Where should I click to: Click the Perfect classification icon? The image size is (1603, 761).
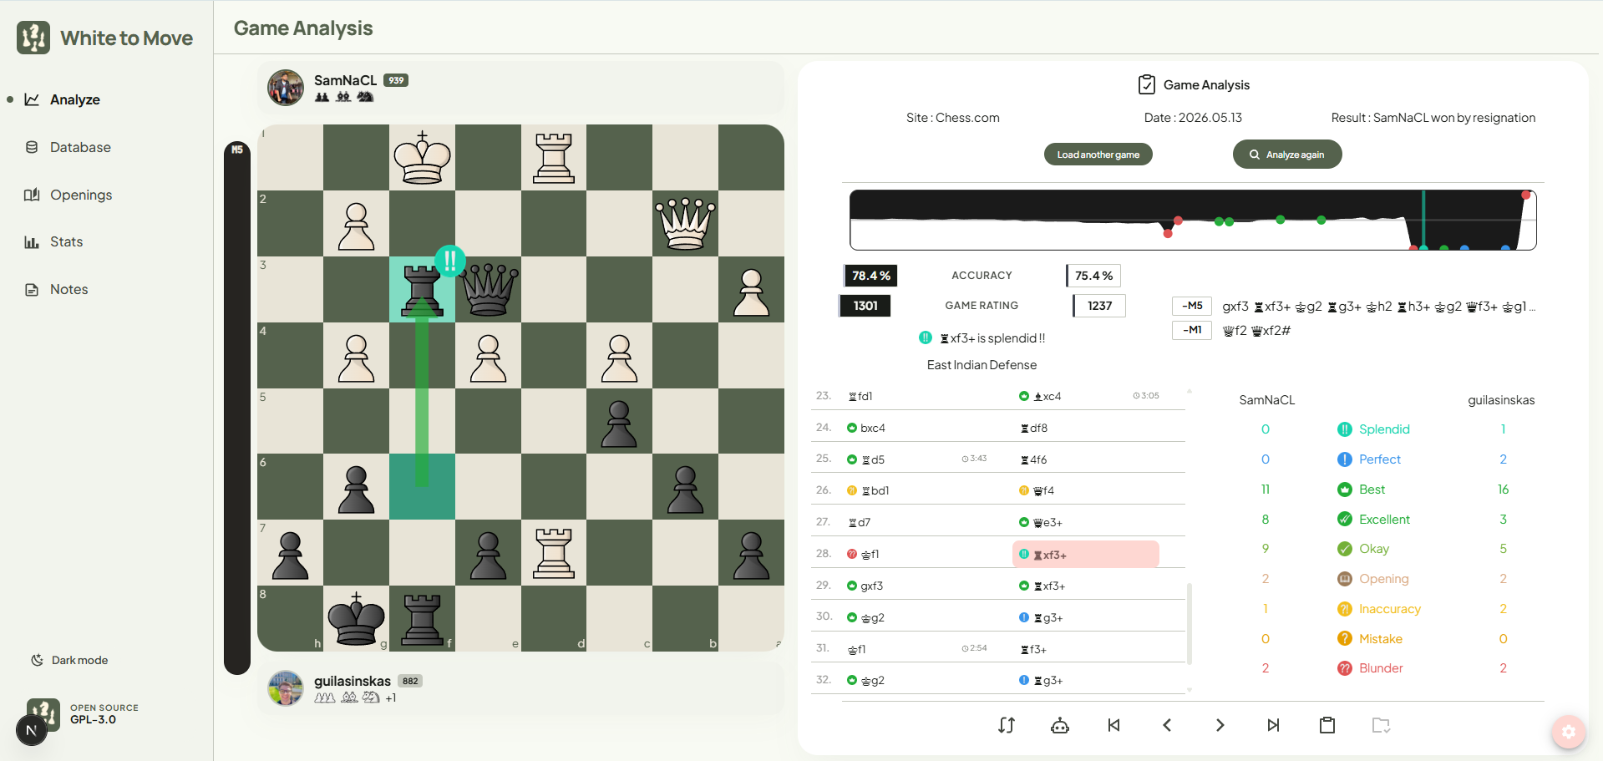(1344, 459)
